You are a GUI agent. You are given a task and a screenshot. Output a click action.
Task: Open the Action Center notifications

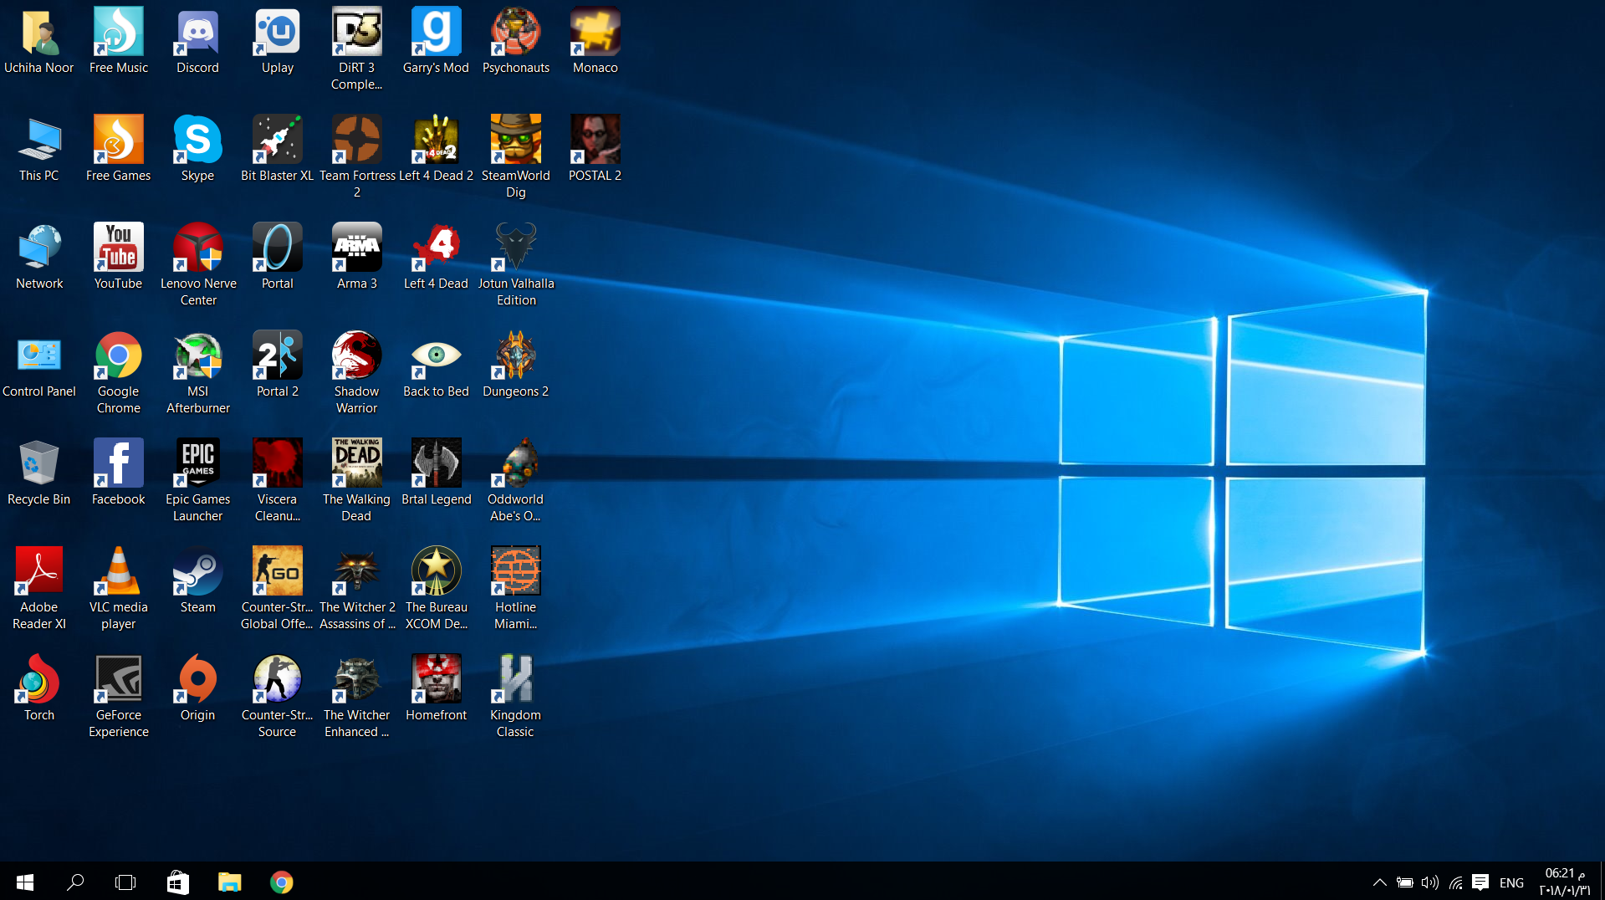pyautogui.click(x=1480, y=882)
